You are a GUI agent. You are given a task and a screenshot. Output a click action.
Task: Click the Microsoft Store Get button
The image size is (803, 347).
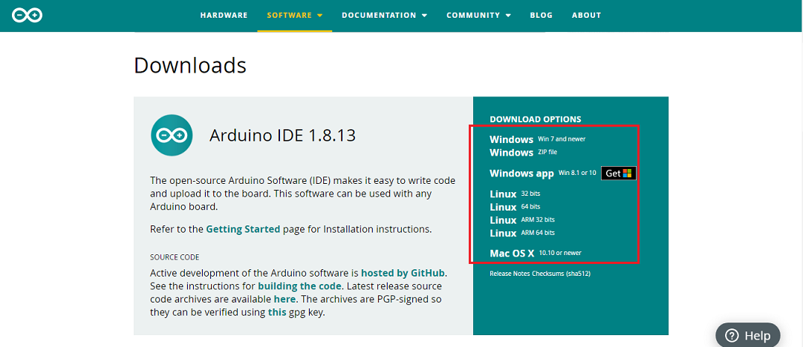[618, 173]
